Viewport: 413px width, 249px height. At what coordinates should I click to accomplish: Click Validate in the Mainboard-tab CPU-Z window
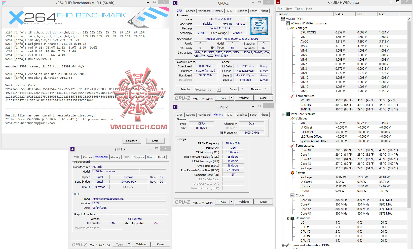coord(141,244)
